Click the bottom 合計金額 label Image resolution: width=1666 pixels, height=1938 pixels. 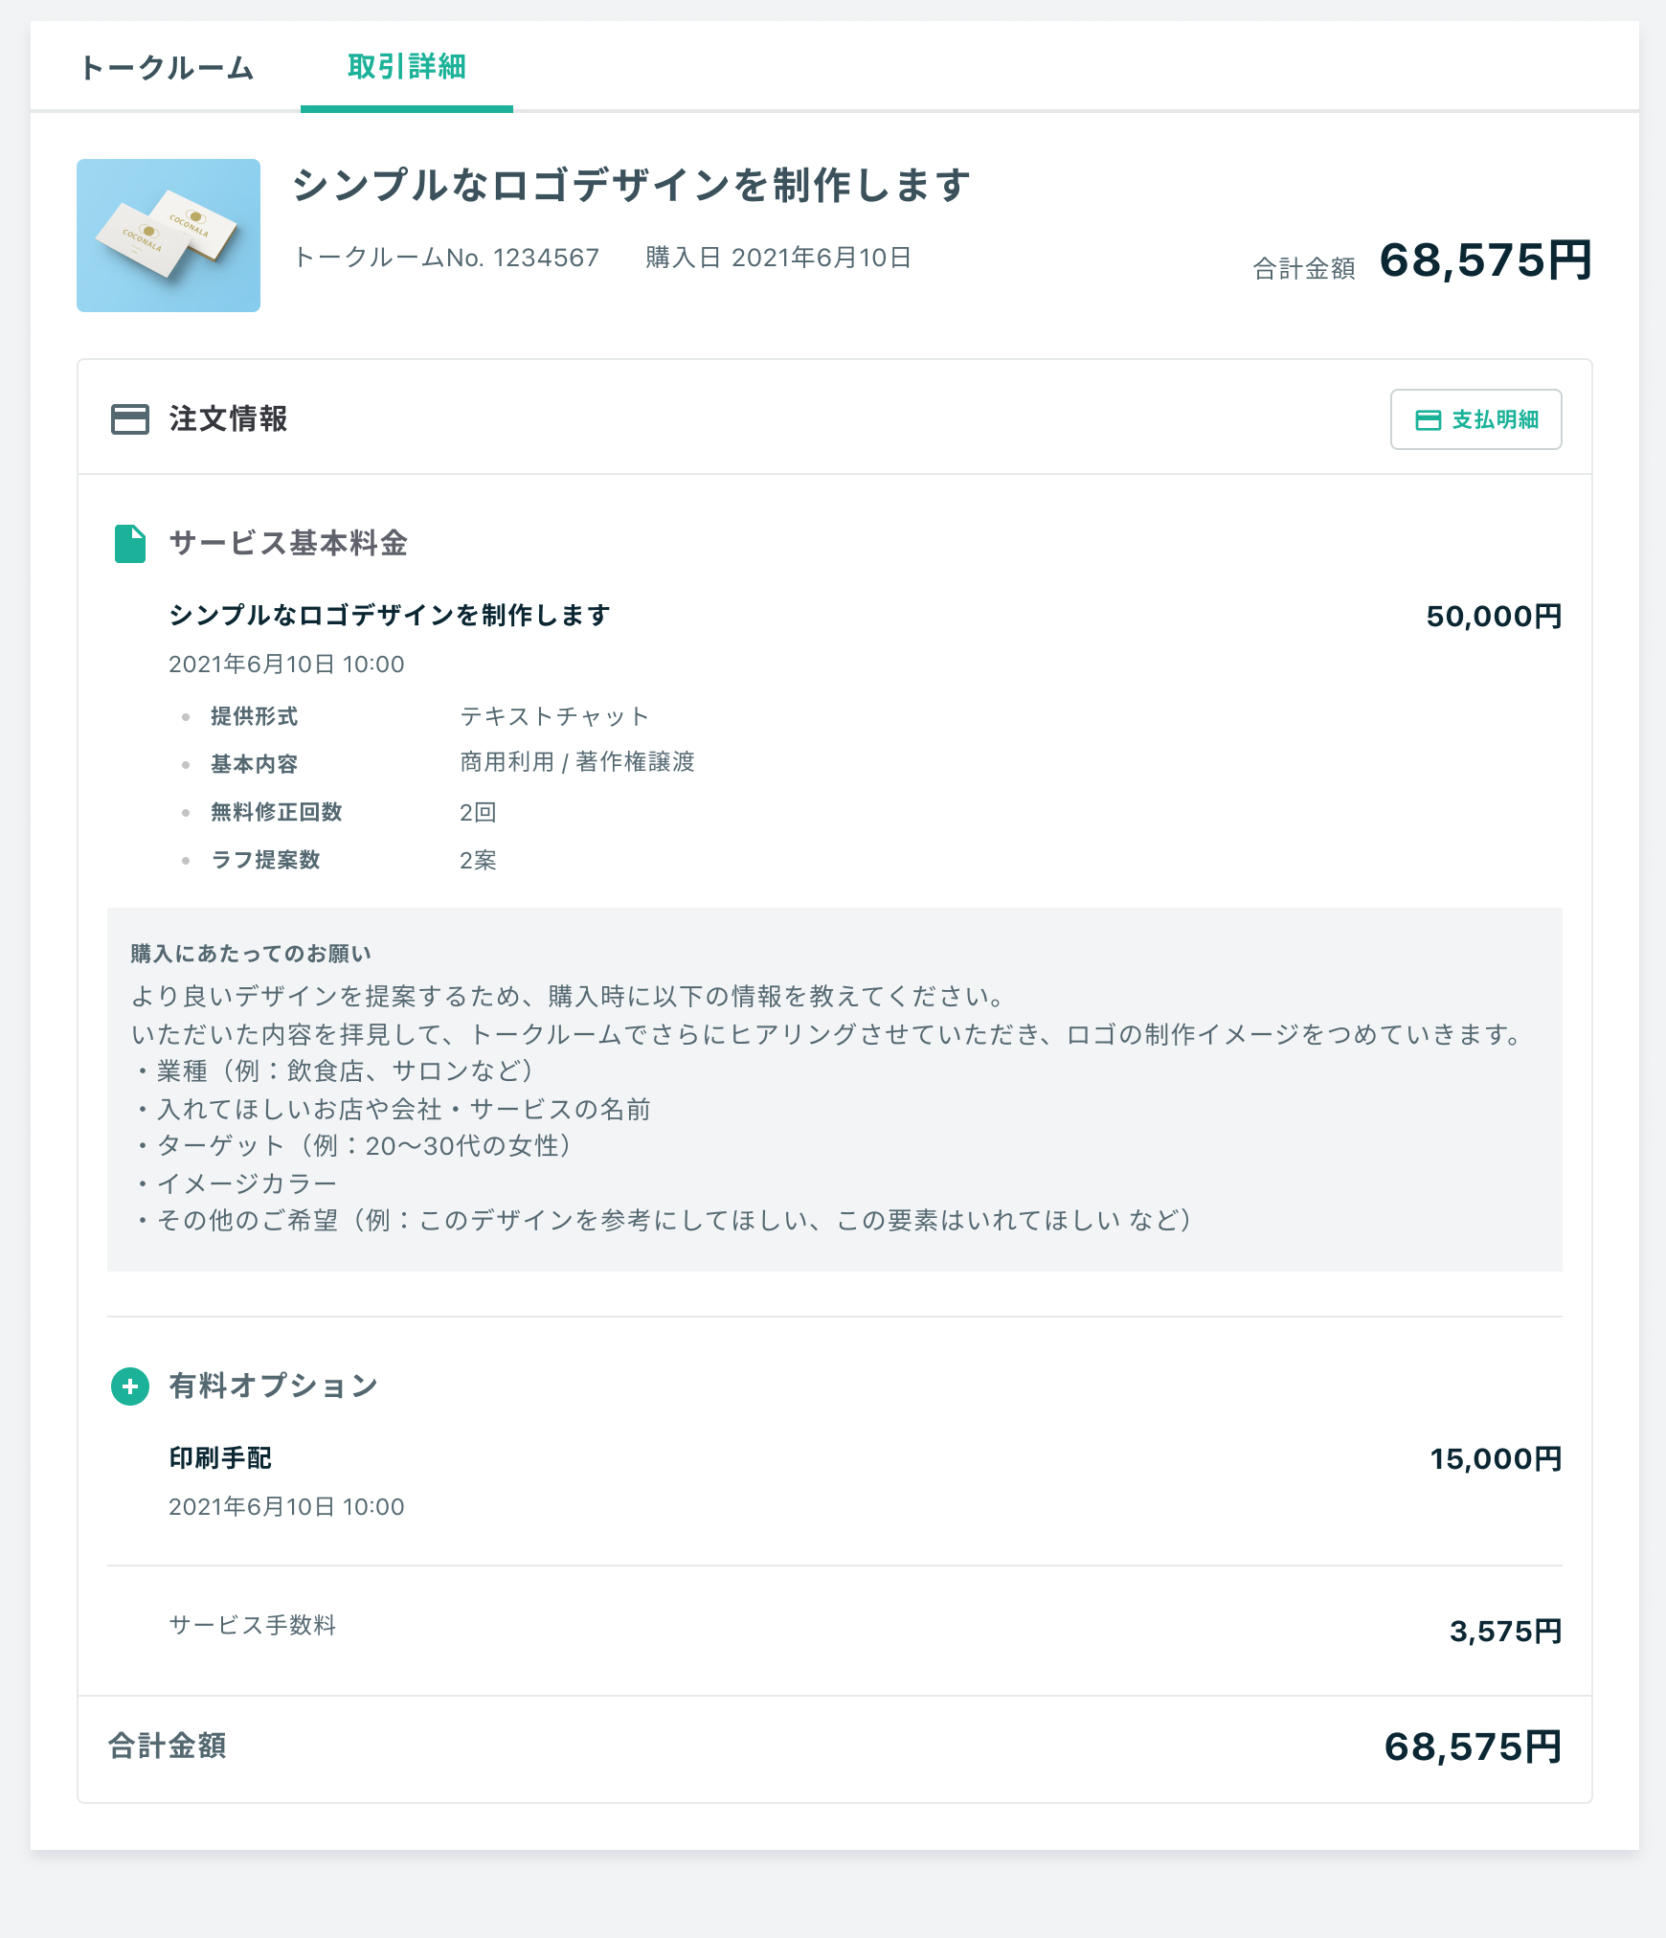168,1746
